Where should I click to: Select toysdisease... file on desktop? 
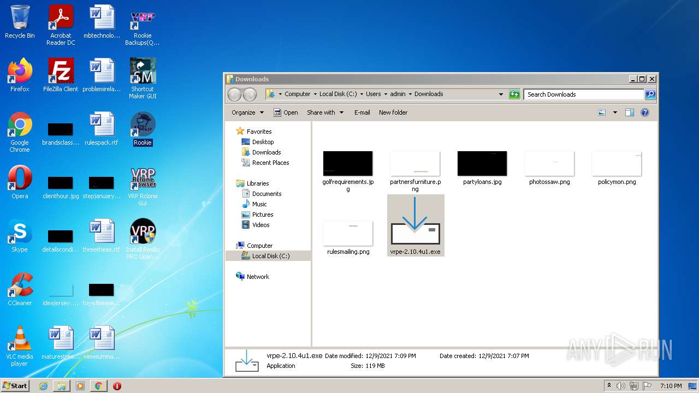click(102, 294)
